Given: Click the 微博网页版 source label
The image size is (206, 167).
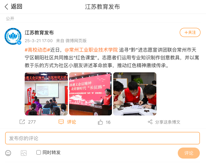Looking at the screenshot, I should [x=76, y=41].
